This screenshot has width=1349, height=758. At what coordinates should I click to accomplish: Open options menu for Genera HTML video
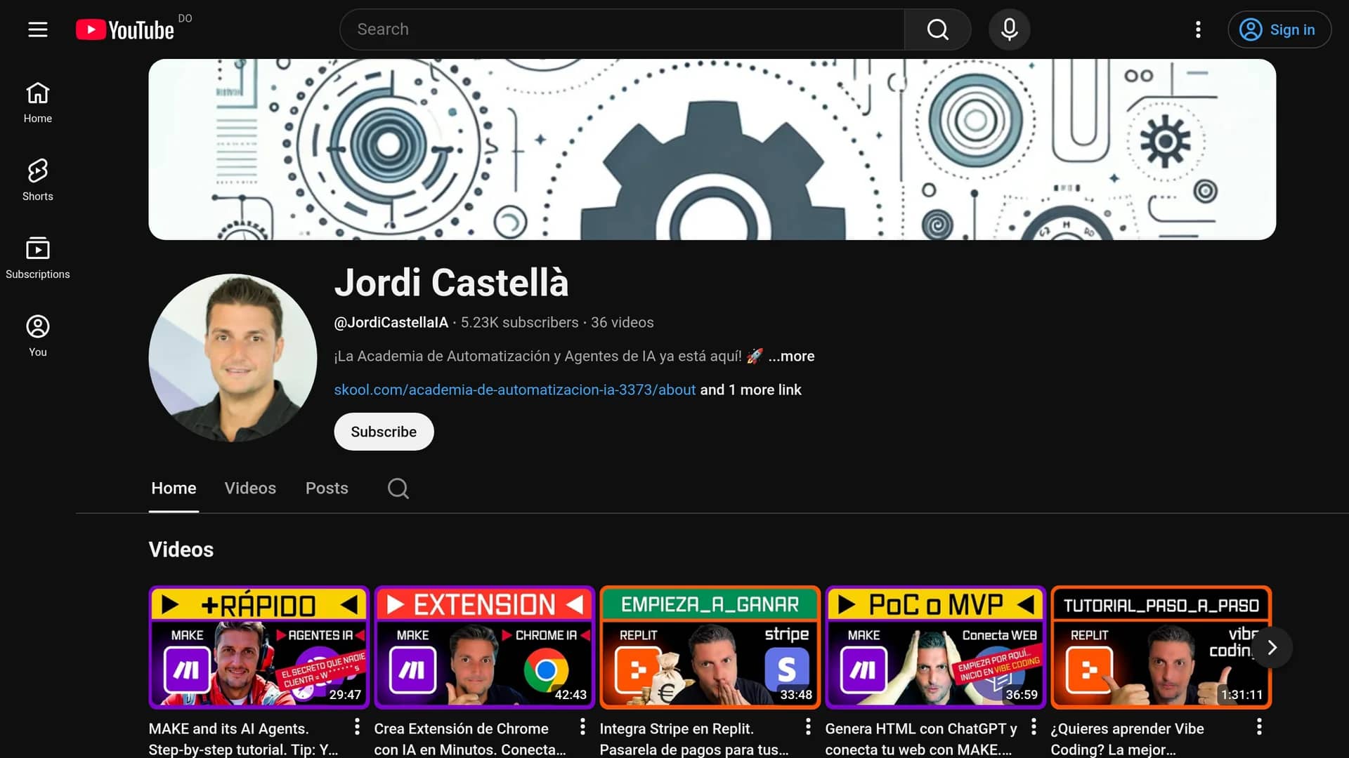pos(1034,727)
